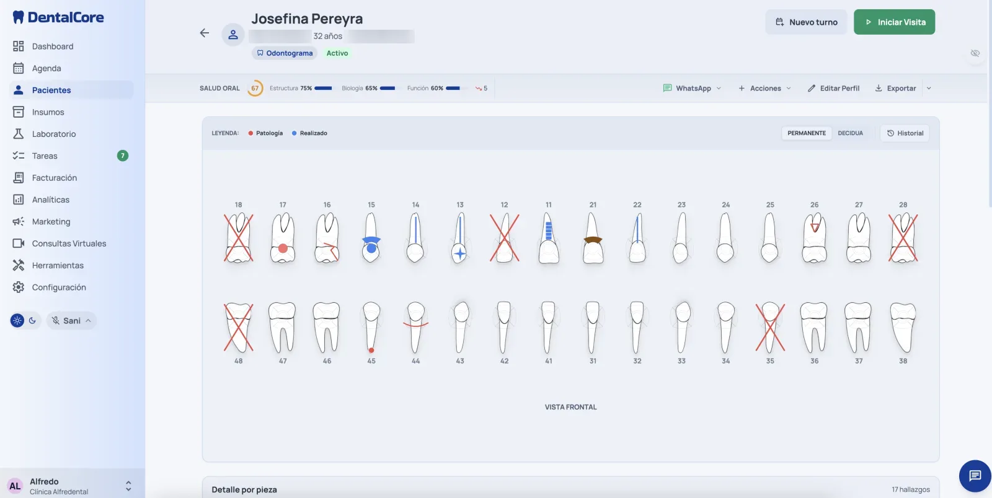Open Marketing megaphone icon

click(19, 222)
